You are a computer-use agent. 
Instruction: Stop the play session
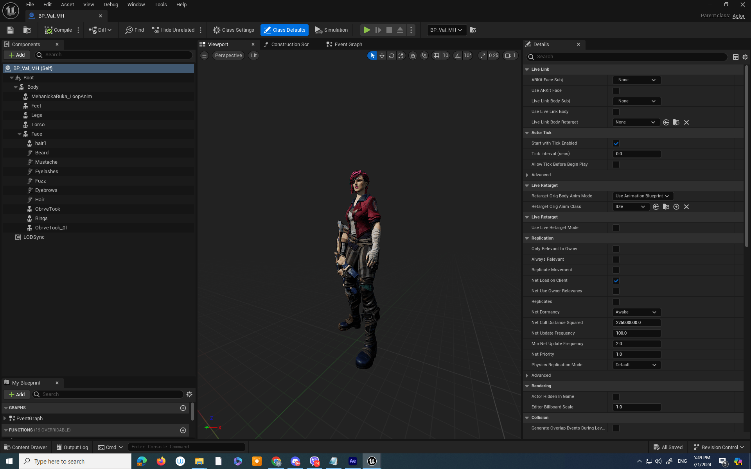389,30
